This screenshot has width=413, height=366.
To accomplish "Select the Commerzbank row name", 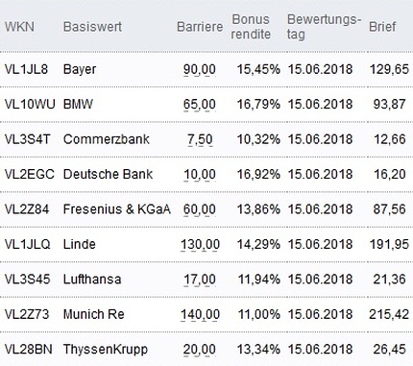I will tap(107, 139).
